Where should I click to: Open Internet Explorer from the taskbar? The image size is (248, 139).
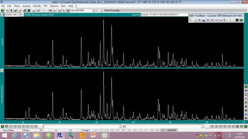(15, 136)
